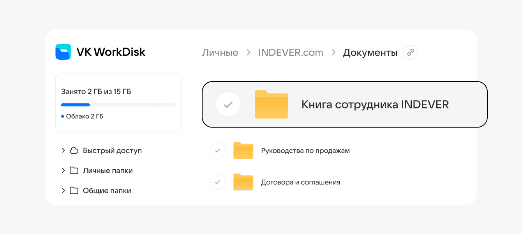Click the Договора и соглашения folder icon
The width and height of the screenshot is (522, 234).
243,182
